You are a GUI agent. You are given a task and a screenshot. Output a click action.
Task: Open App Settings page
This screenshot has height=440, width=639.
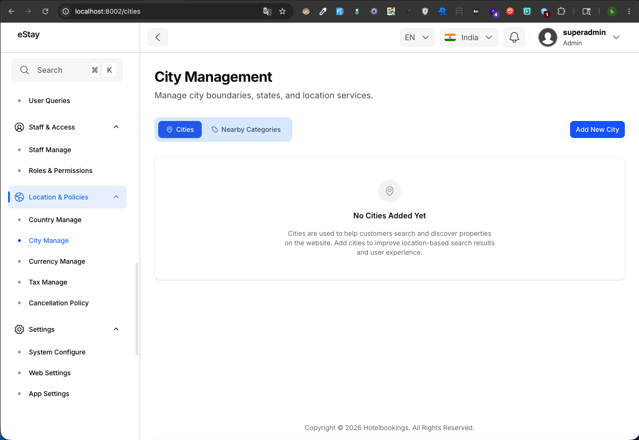click(49, 394)
